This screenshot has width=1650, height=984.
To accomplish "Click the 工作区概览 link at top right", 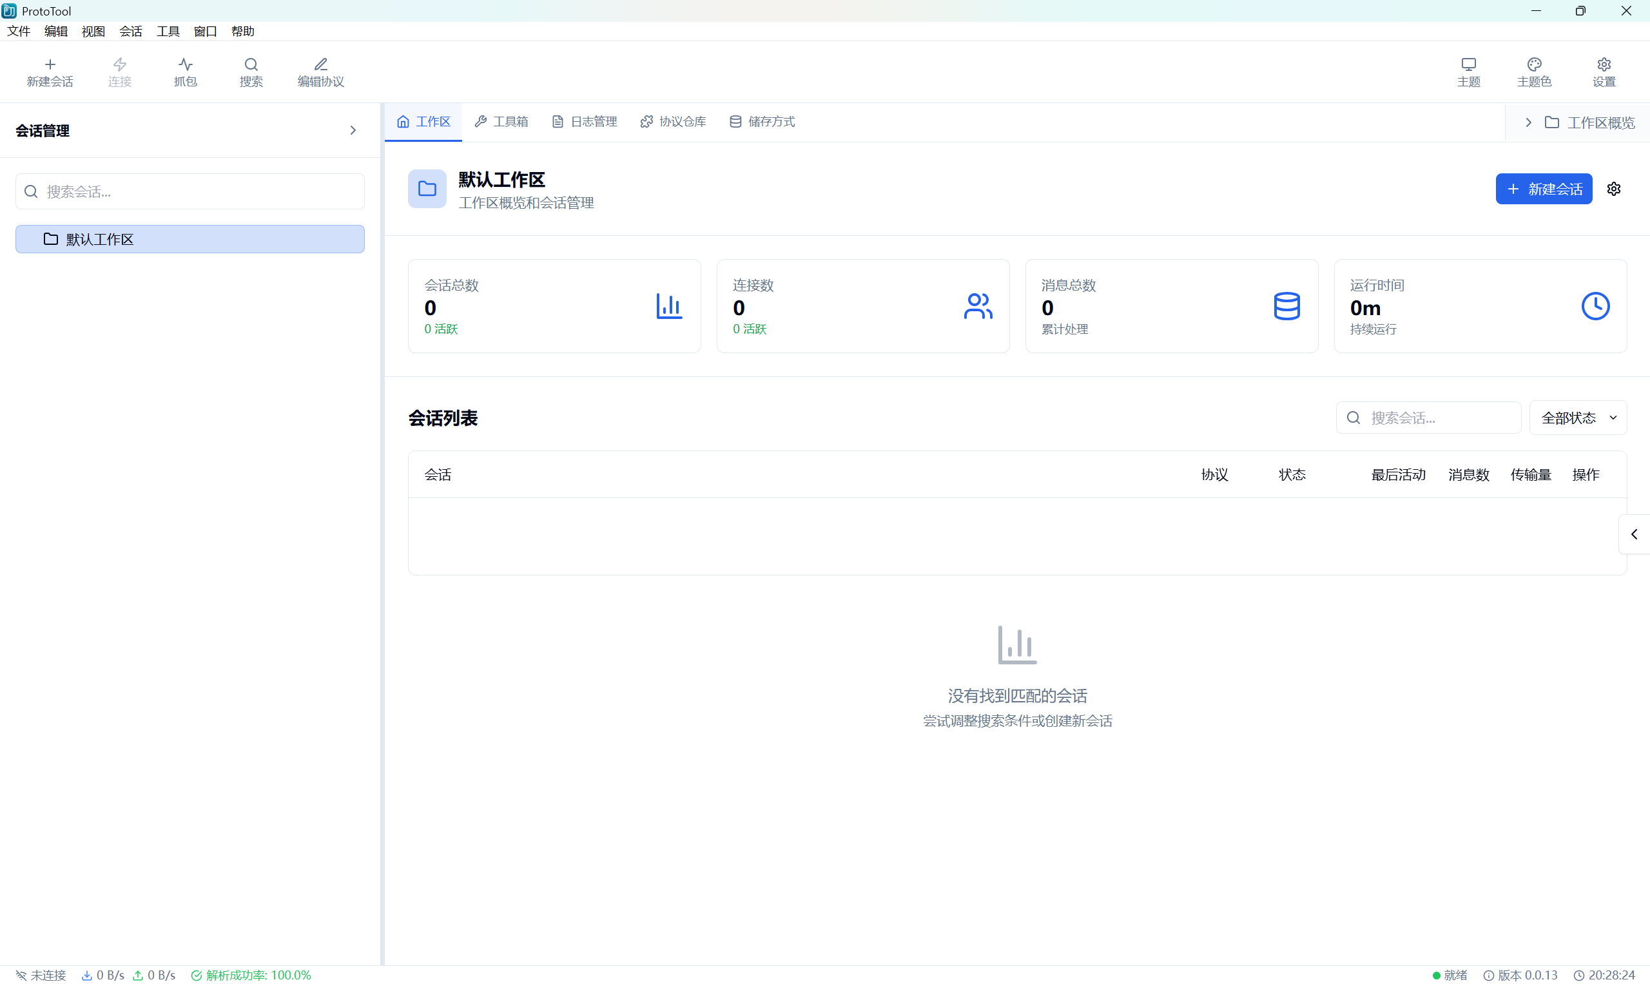I will pos(1600,122).
